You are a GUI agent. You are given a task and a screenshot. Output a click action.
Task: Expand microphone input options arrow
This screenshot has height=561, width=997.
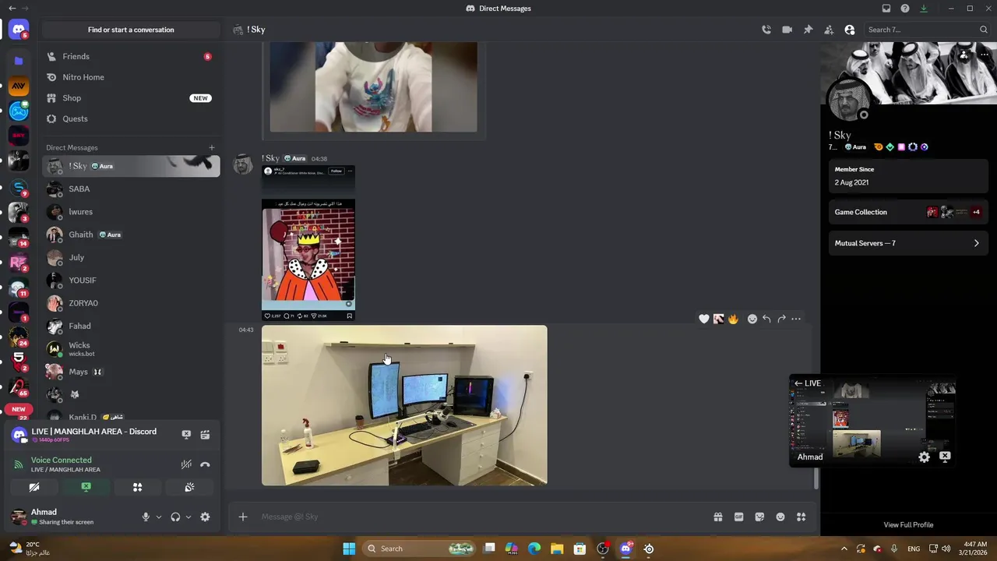[x=159, y=517]
